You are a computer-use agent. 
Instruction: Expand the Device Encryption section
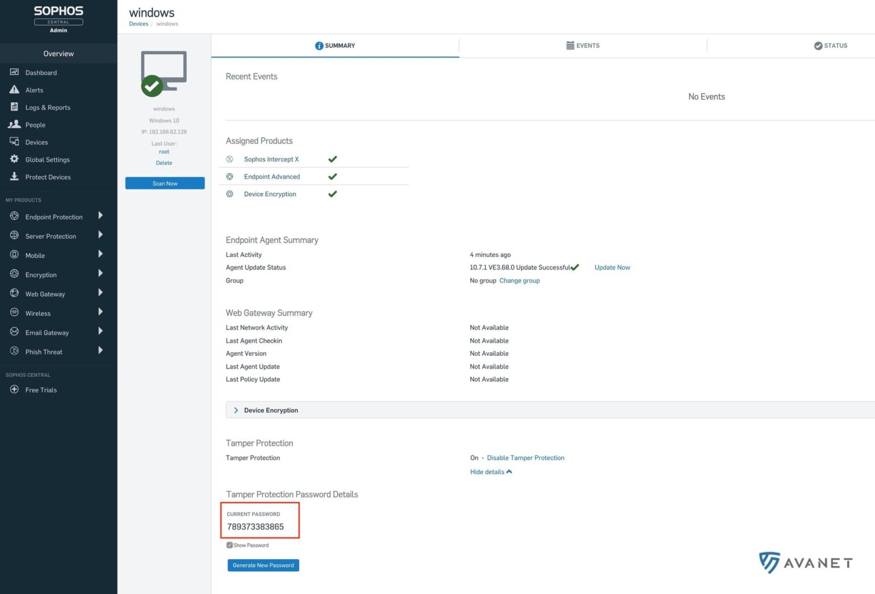[x=236, y=410]
